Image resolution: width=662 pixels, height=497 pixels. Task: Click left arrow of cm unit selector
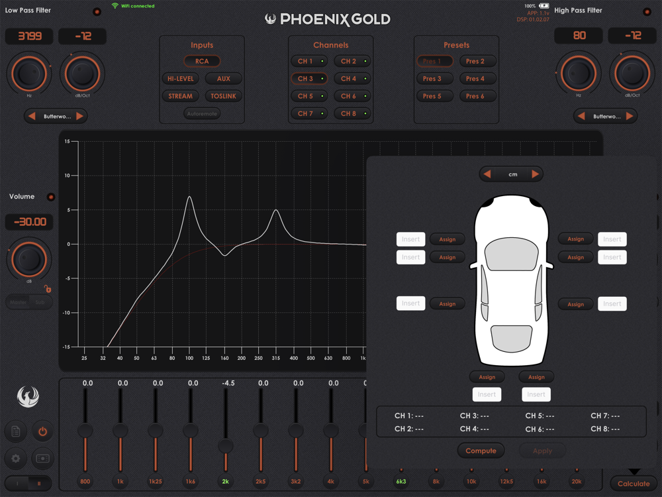click(487, 174)
